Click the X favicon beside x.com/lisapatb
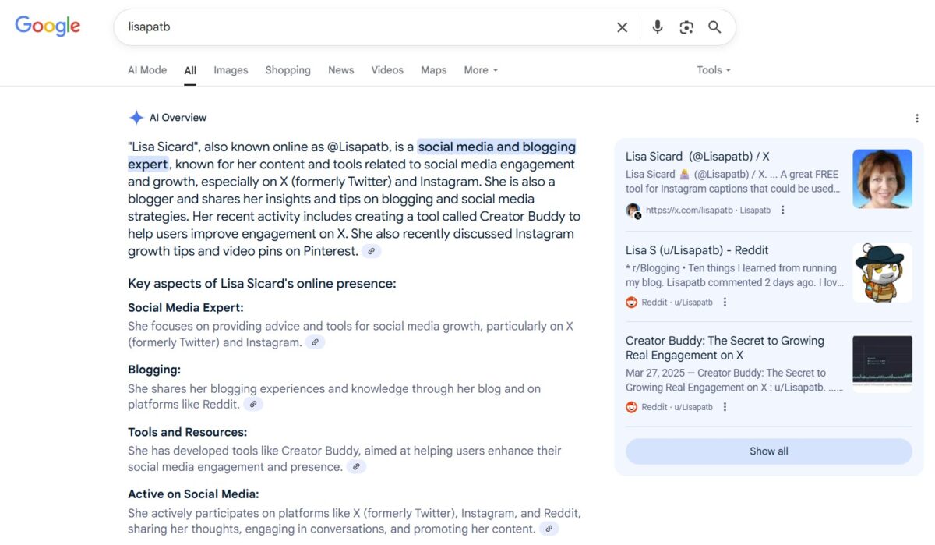This screenshot has width=935, height=545. point(633,211)
